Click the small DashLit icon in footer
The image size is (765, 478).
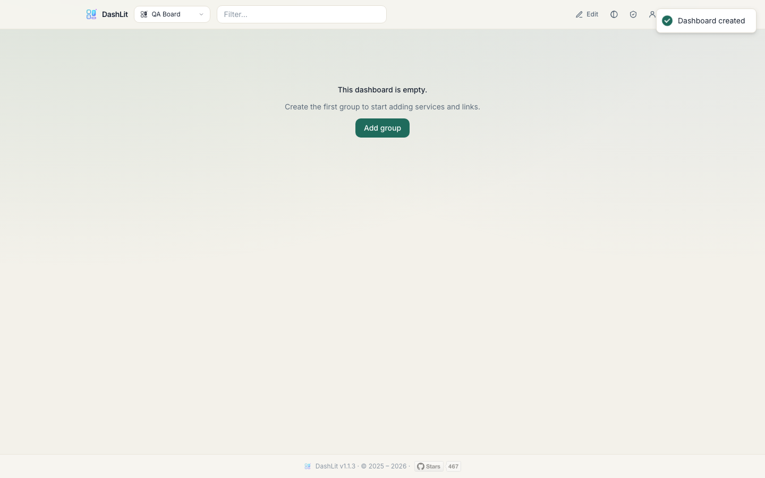(308, 466)
